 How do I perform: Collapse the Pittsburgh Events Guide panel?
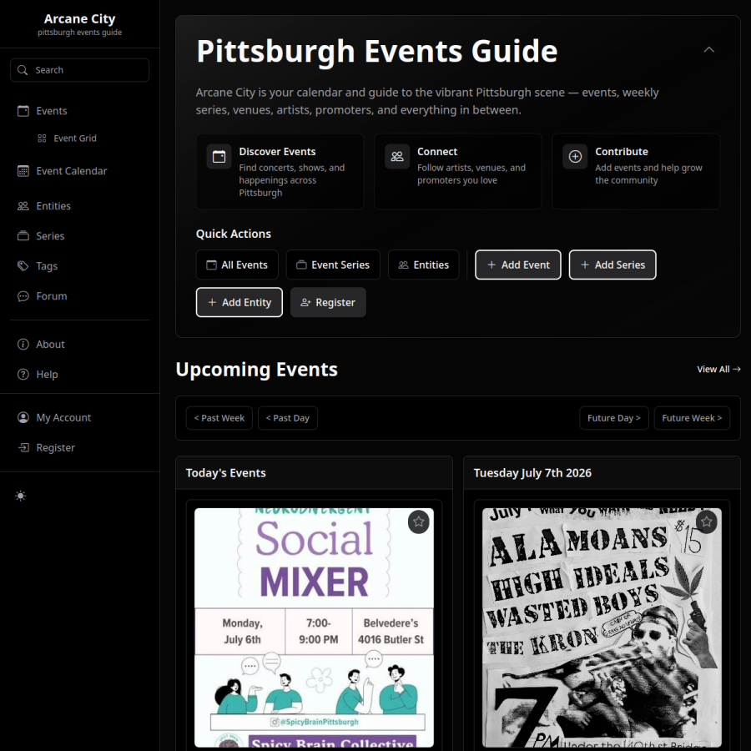pyautogui.click(x=708, y=50)
